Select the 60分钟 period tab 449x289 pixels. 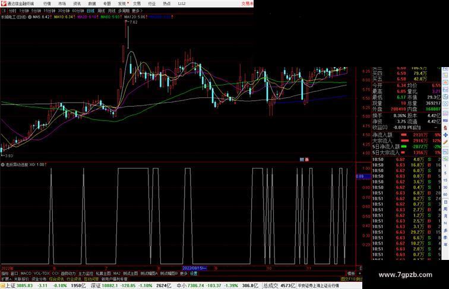(78, 11)
